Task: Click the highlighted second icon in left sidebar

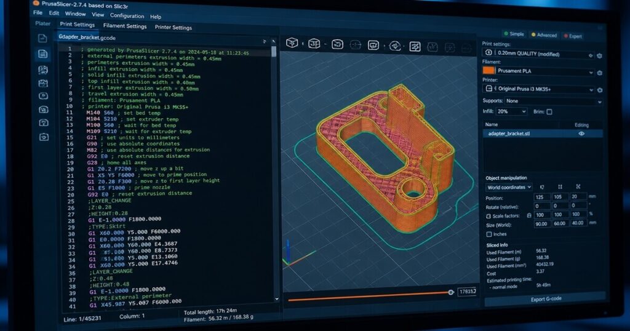Action: [42, 54]
